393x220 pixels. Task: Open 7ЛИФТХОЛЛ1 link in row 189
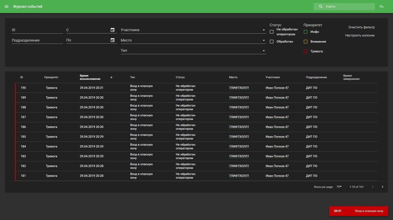(x=239, y=98)
